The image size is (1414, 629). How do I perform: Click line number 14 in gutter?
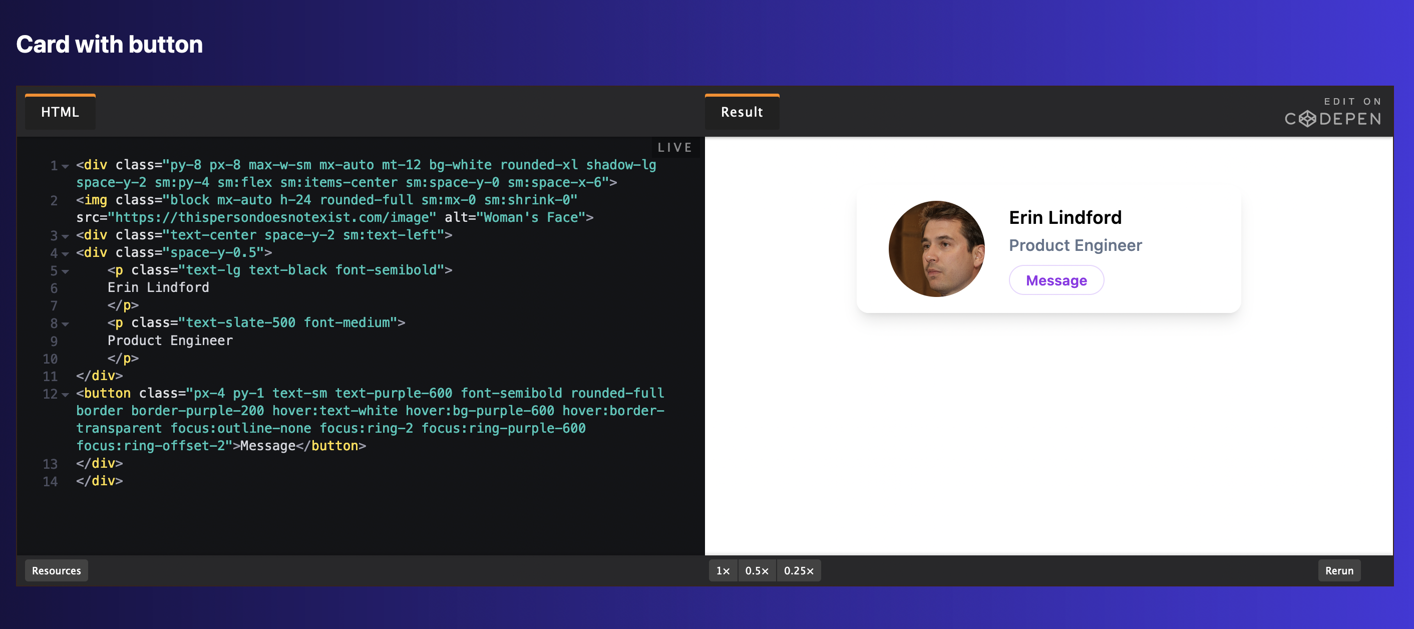coord(50,481)
